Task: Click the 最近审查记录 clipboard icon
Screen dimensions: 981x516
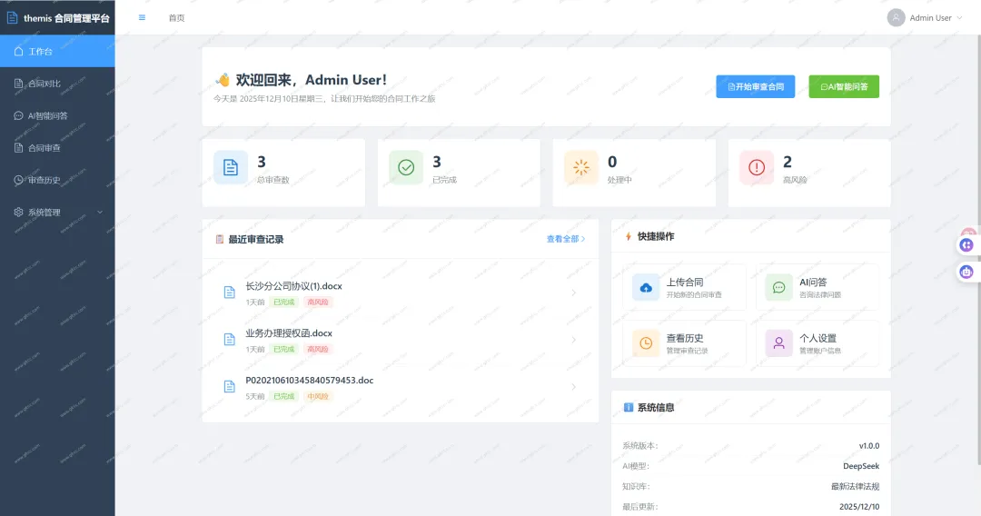Action: pos(220,239)
